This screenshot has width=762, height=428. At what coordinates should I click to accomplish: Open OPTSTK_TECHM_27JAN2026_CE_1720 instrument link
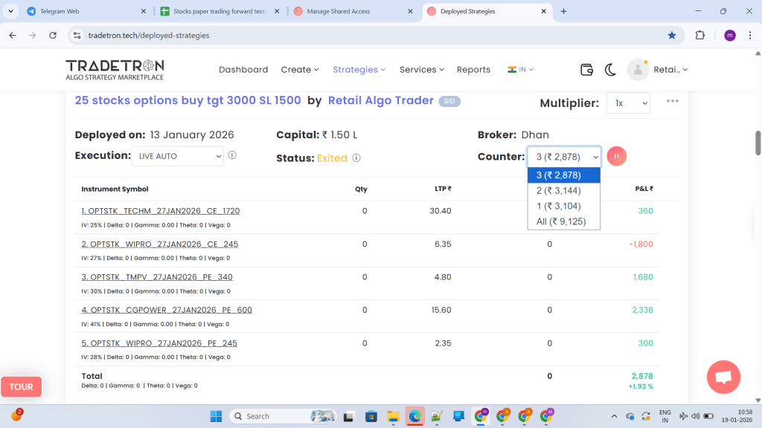click(160, 211)
